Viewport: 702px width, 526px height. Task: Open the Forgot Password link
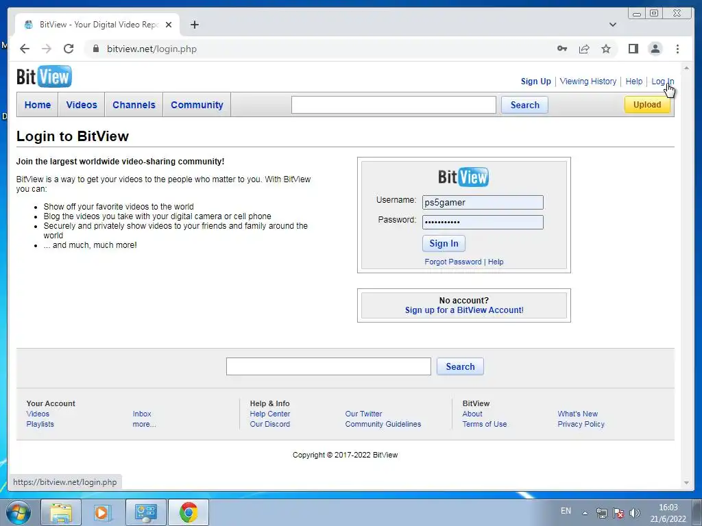pyautogui.click(x=453, y=262)
